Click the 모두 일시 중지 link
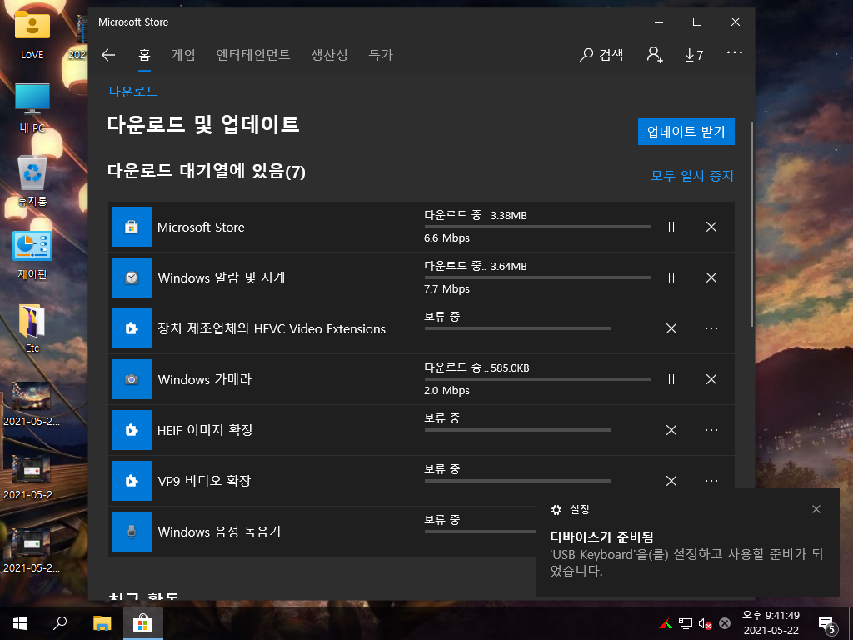The height and width of the screenshot is (640, 853). 692,176
